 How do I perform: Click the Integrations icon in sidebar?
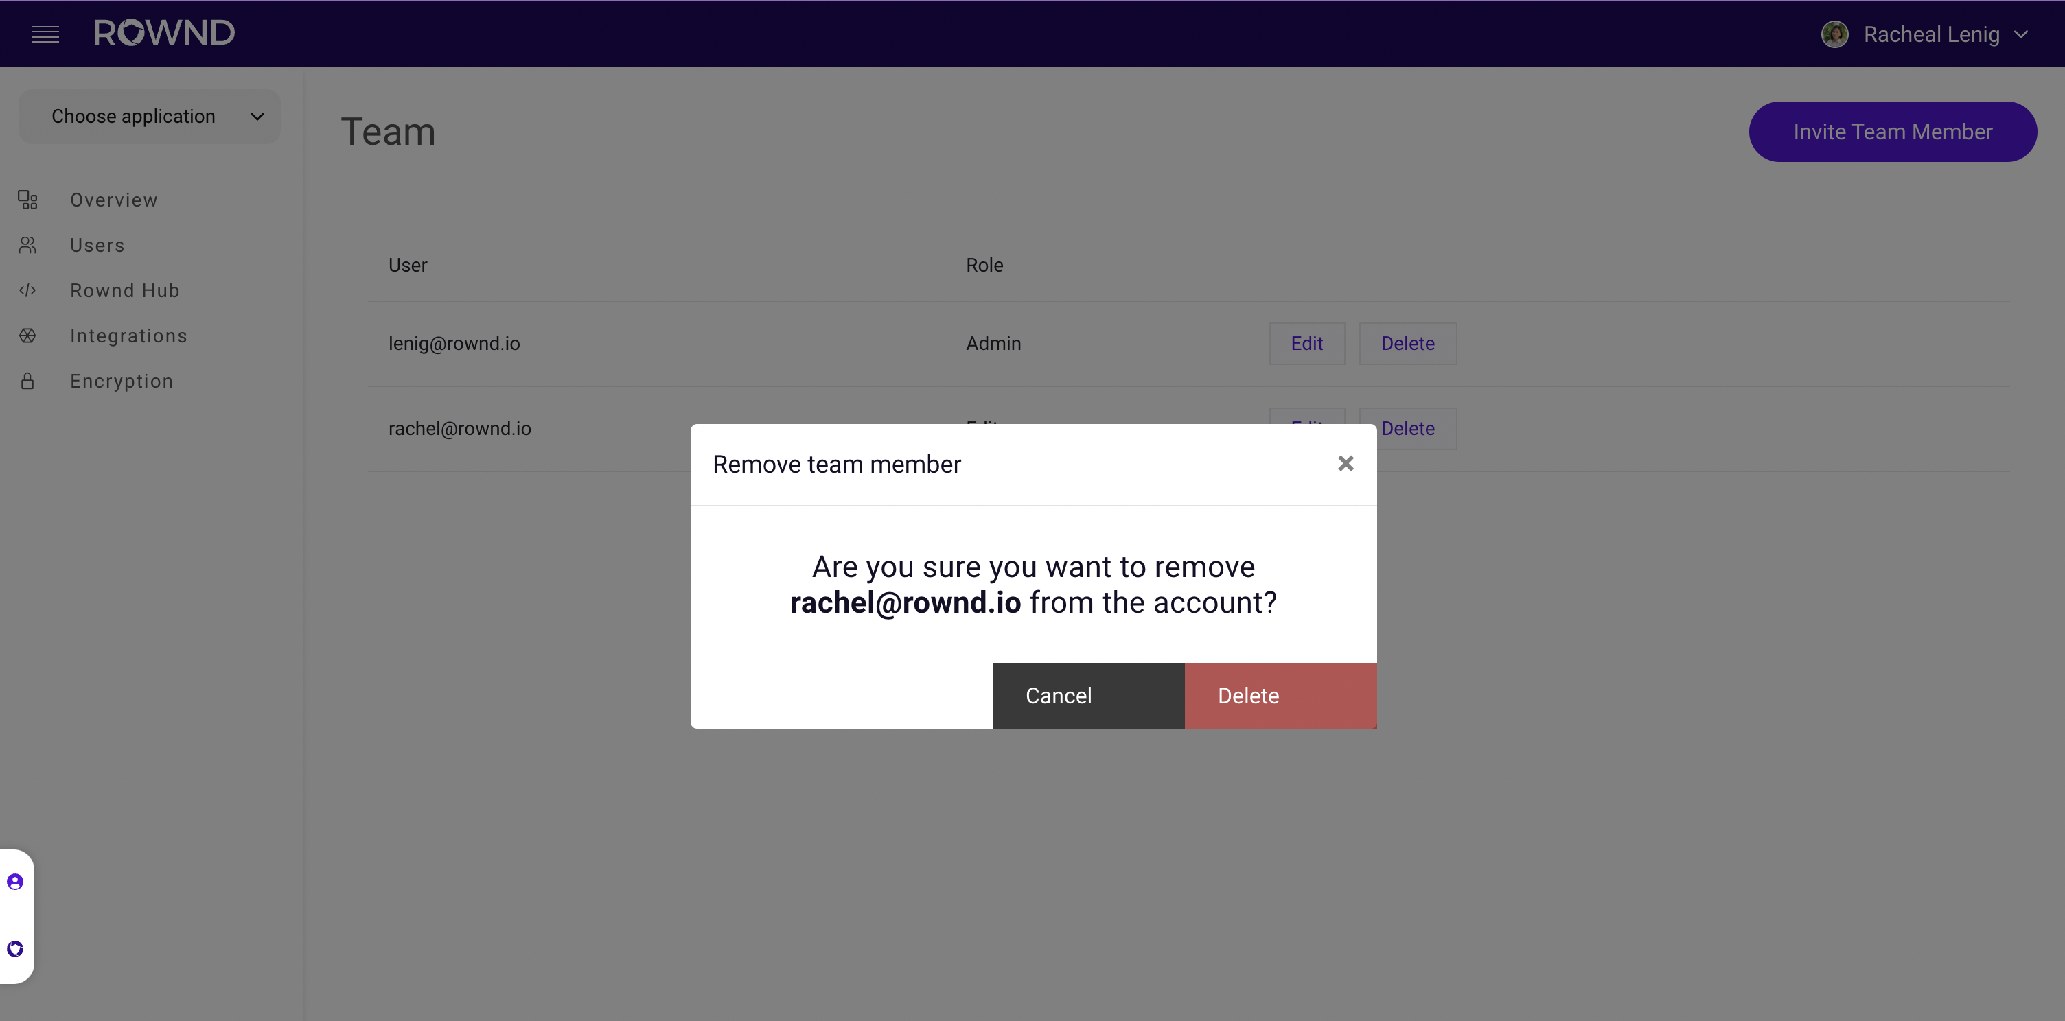(x=28, y=336)
